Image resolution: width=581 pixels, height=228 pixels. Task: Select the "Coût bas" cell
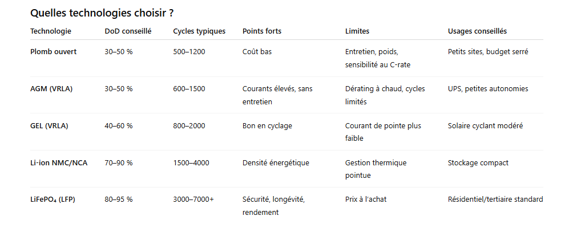tap(257, 52)
